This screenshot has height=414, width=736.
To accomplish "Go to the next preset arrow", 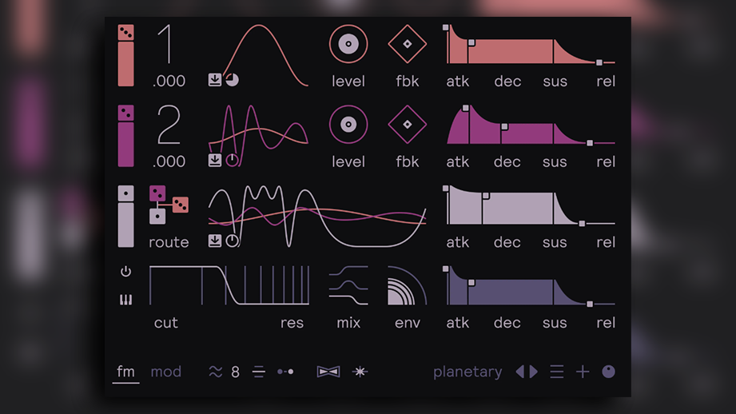I will 534,372.
